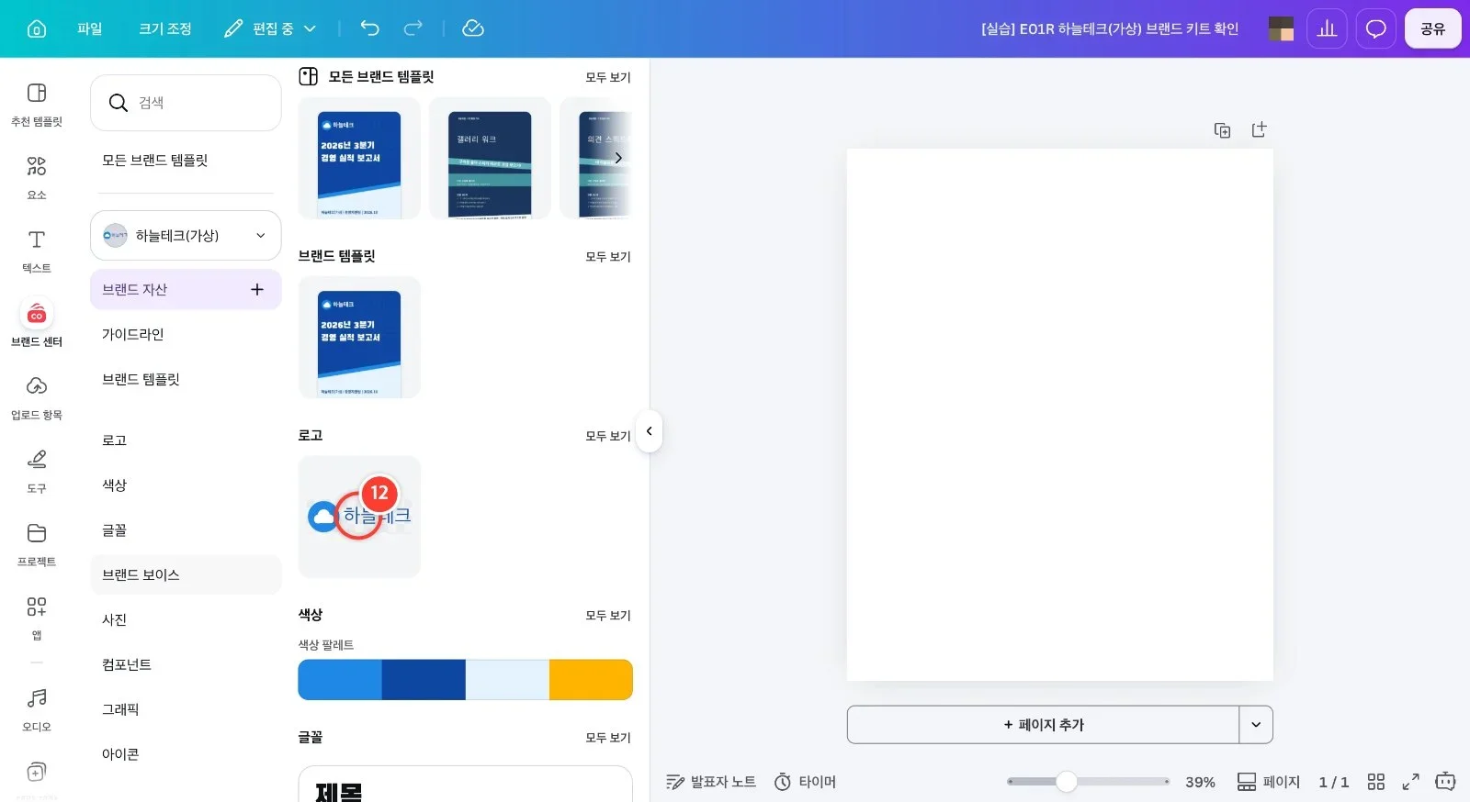The image size is (1470, 802).
Task: Open the user profile avatar
Action: 1281,28
